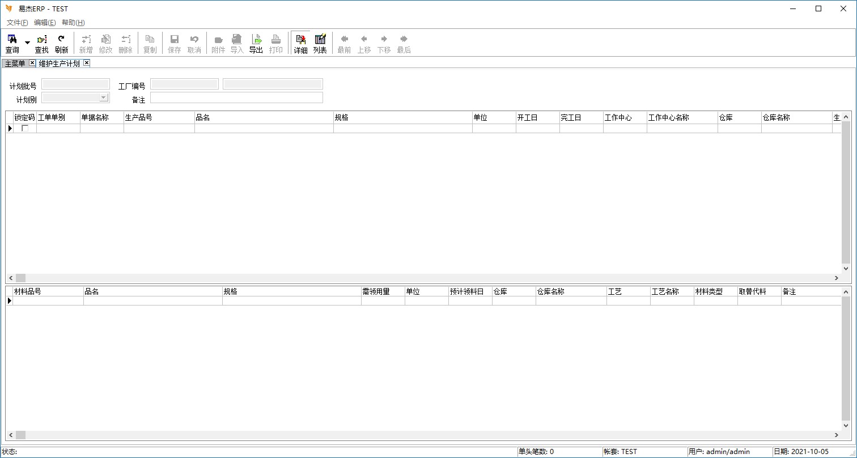Close the 维护生产计划 tab
Viewport: 857px width, 458px height.
click(87, 63)
